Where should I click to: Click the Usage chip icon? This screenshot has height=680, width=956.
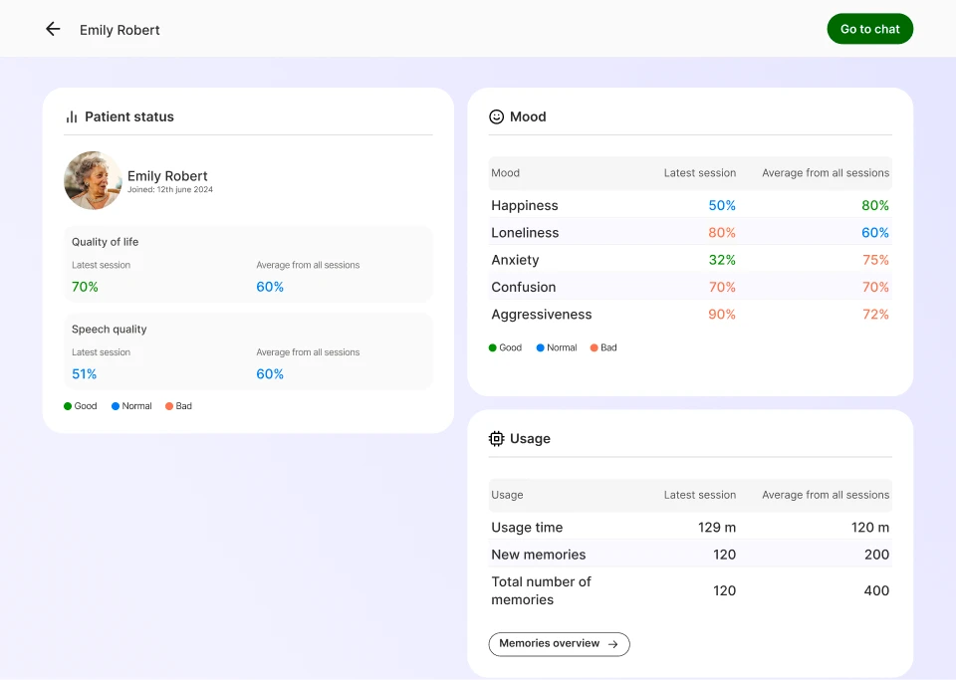tap(496, 438)
